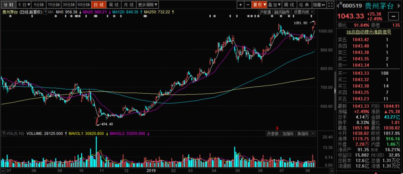Switch to 60分钟 chart tab
Viewport: 403px width, 174px height.
(84, 4)
